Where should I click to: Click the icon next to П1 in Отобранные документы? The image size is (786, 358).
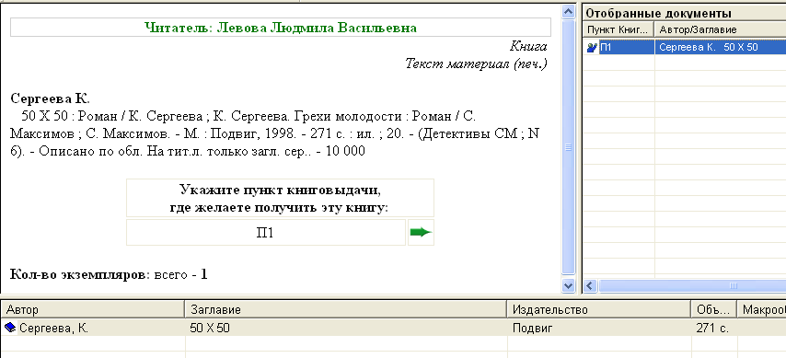[x=593, y=48]
